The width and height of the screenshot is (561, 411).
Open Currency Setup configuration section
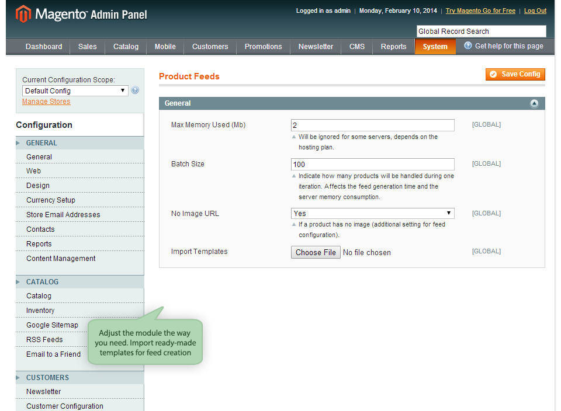coord(80,200)
